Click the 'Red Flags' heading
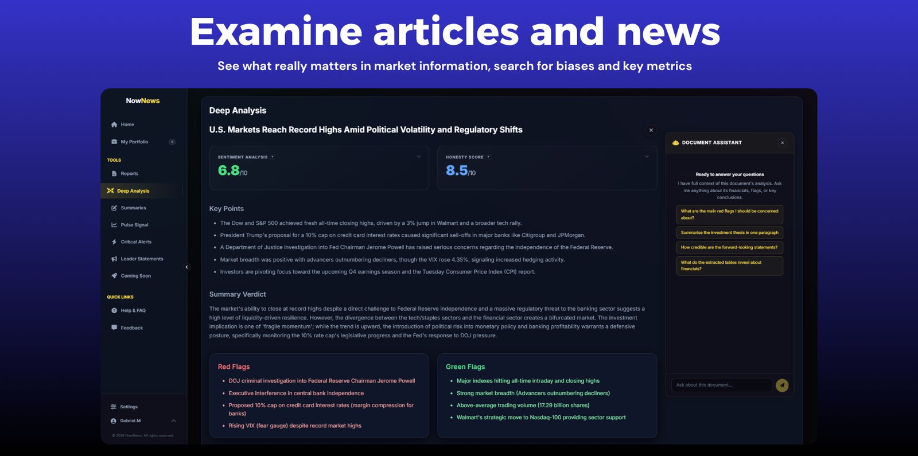Screen dimensions: 918x456 pos(234,367)
